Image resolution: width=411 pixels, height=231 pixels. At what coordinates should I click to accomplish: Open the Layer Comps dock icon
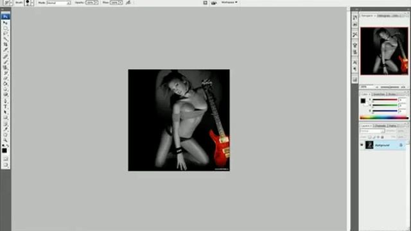coord(355,80)
